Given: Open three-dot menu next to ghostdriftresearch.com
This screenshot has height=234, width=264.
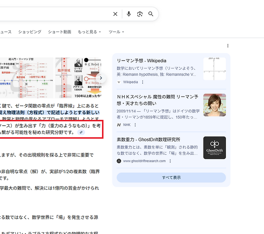Looking at the screenshot, I should pos(170,161).
